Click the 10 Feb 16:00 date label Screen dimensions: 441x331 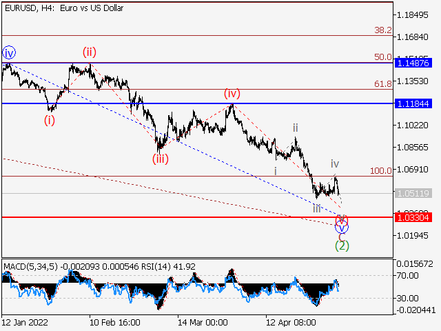pos(115,322)
